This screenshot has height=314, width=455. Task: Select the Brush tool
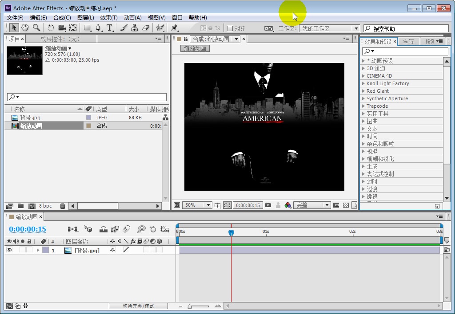pos(124,28)
